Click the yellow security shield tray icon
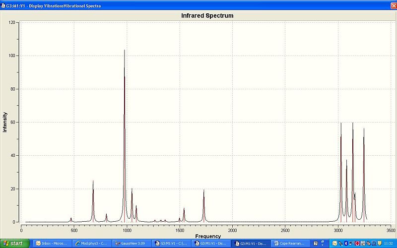The height and width of the screenshot is (248, 397). [380, 244]
